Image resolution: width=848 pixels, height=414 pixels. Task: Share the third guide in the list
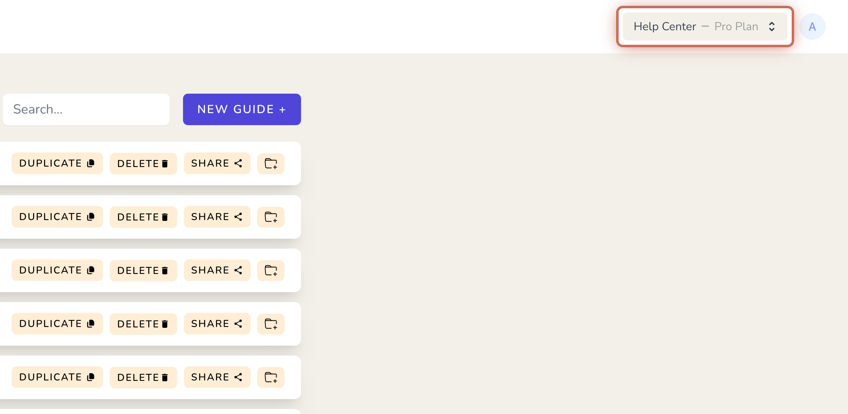(217, 270)
